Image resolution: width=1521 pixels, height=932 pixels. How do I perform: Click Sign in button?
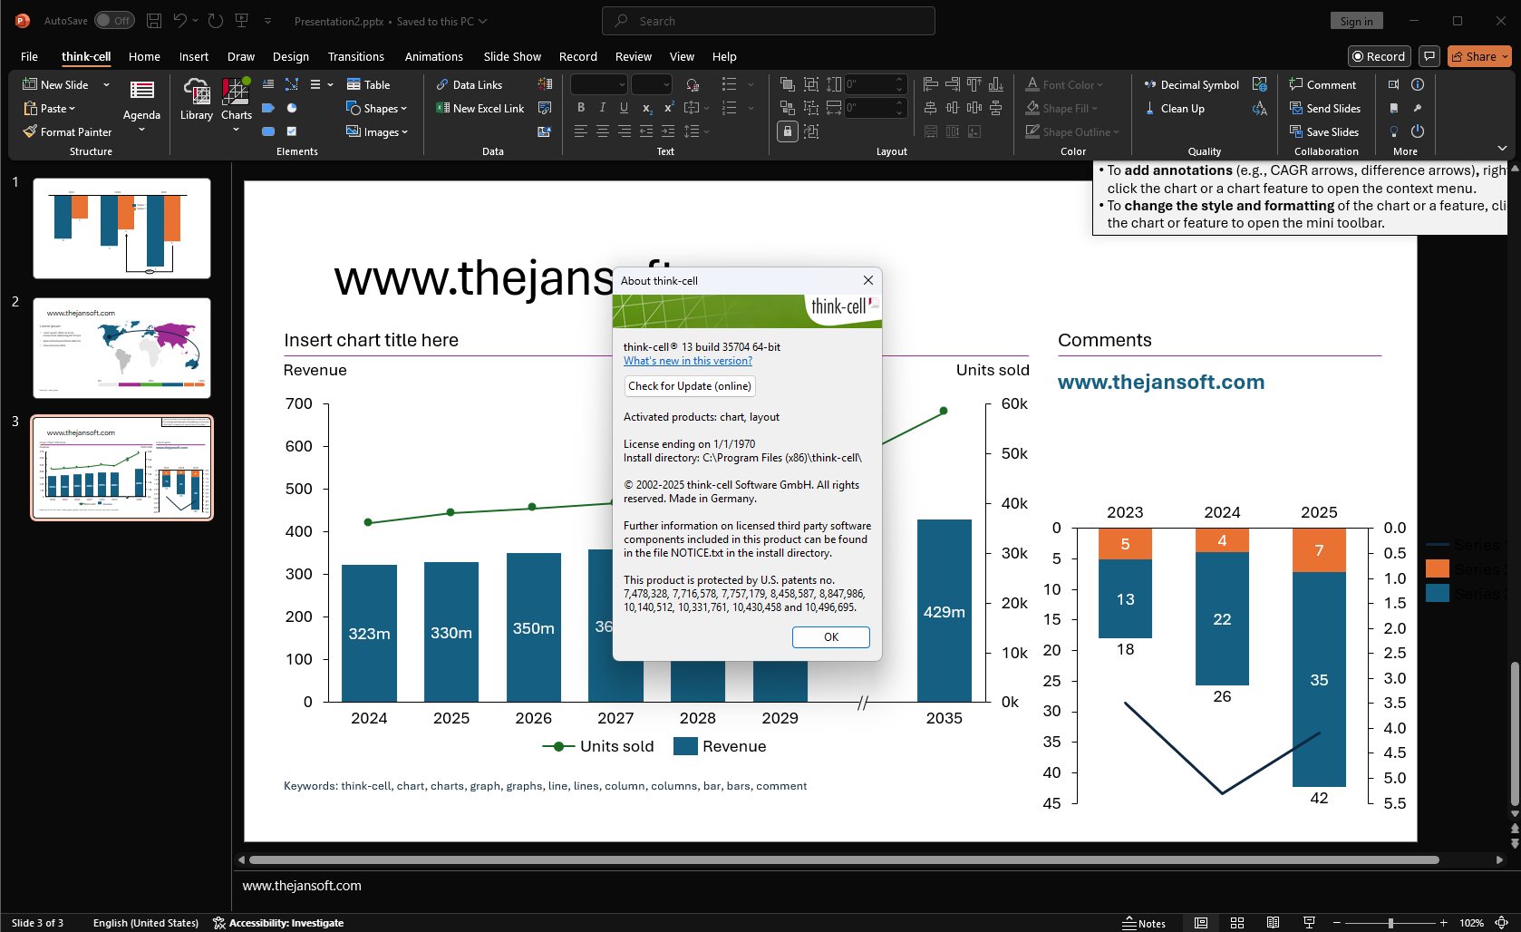pyautogui.click(x=1356, y=21)
